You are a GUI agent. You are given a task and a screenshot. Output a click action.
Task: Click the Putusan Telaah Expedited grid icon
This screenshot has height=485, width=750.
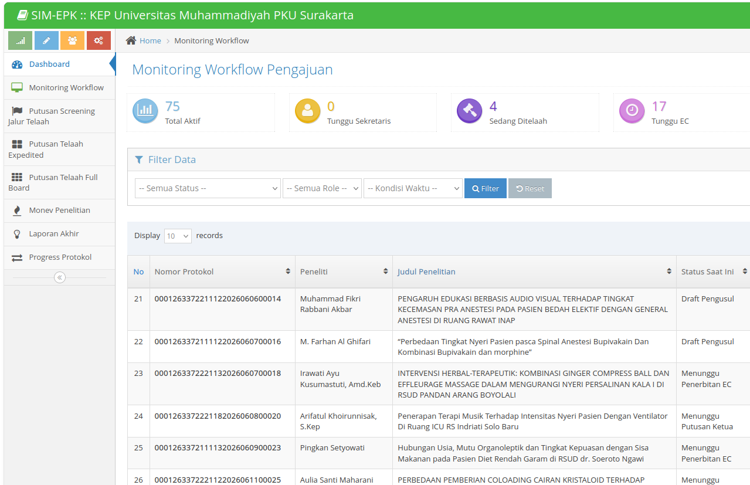17,144
